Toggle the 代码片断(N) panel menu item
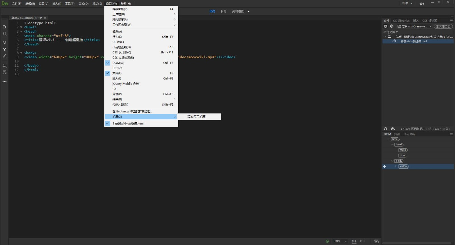The image size is (455, 245). 141,104
